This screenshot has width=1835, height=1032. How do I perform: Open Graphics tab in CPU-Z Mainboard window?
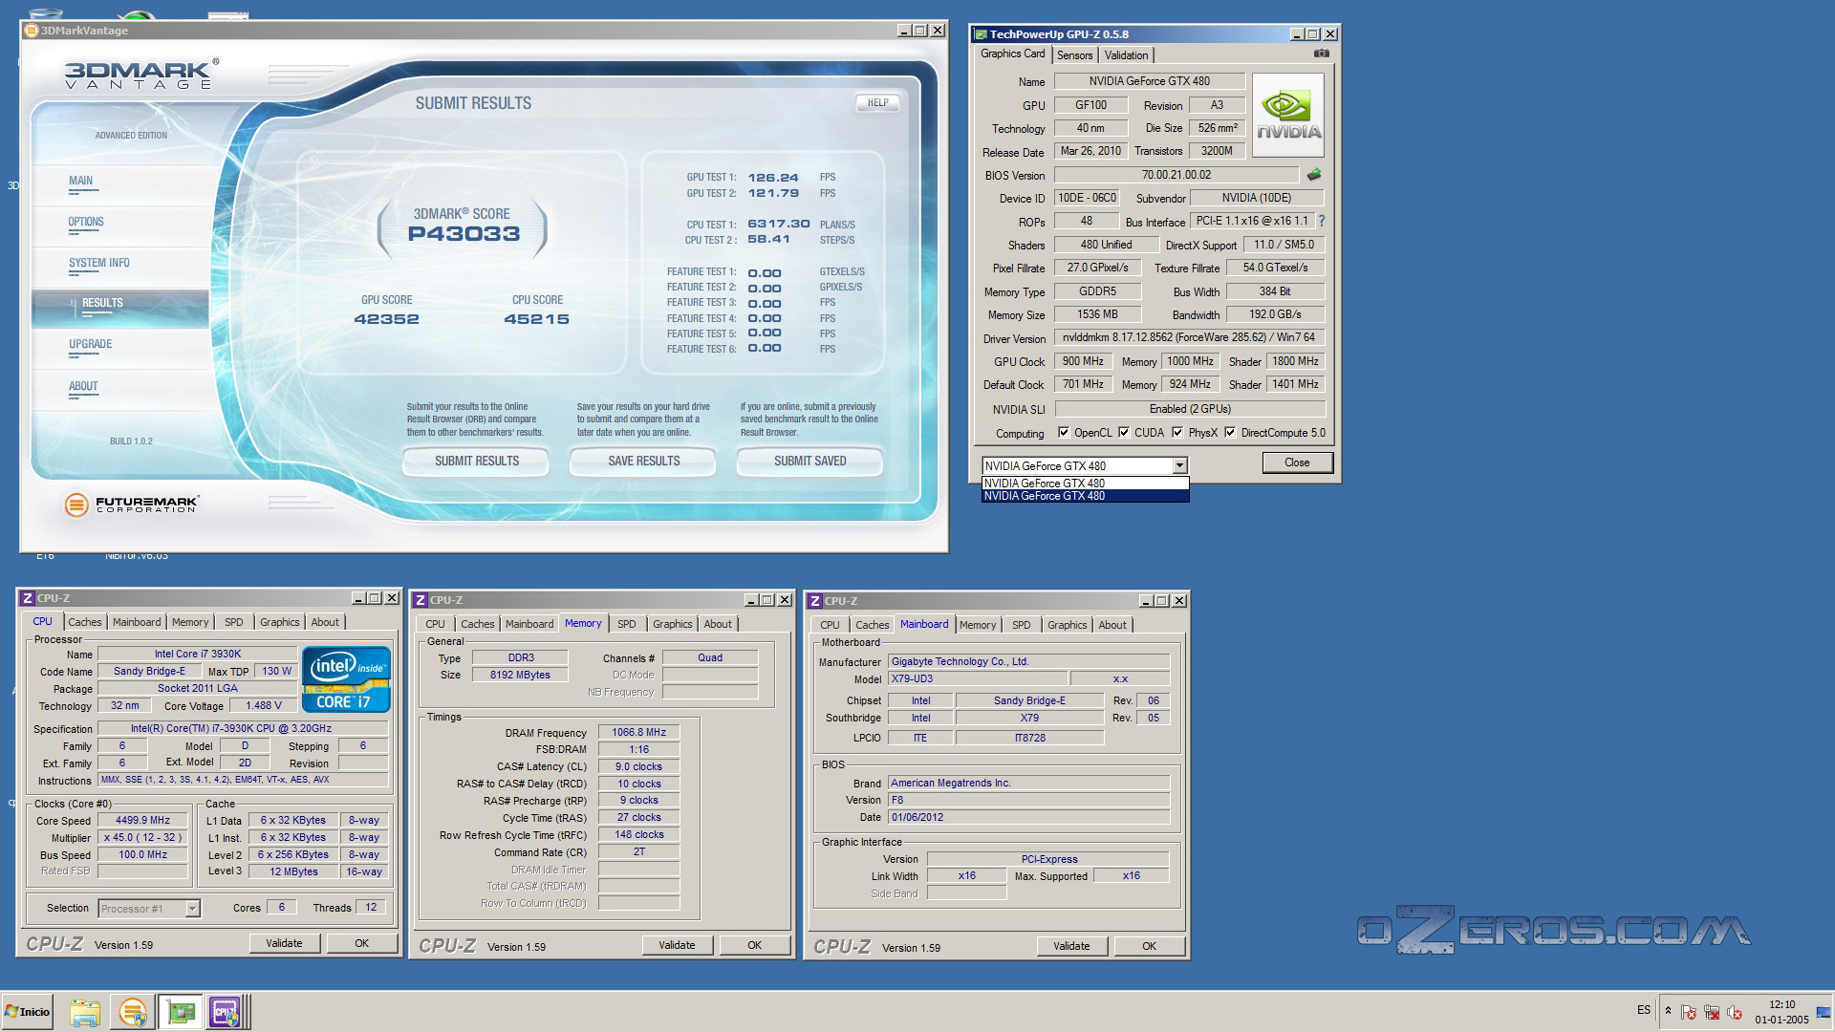[x=1067, y=625]
